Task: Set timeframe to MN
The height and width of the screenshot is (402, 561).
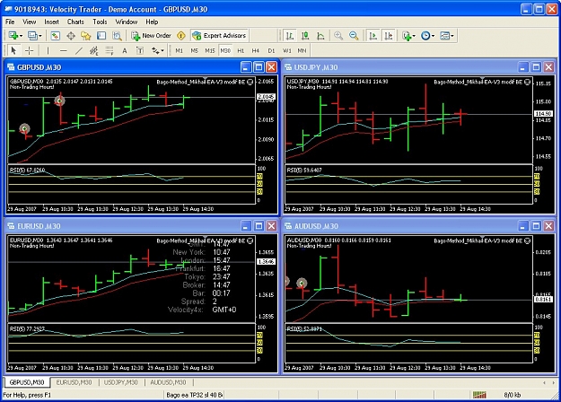Action: (302, 51)
